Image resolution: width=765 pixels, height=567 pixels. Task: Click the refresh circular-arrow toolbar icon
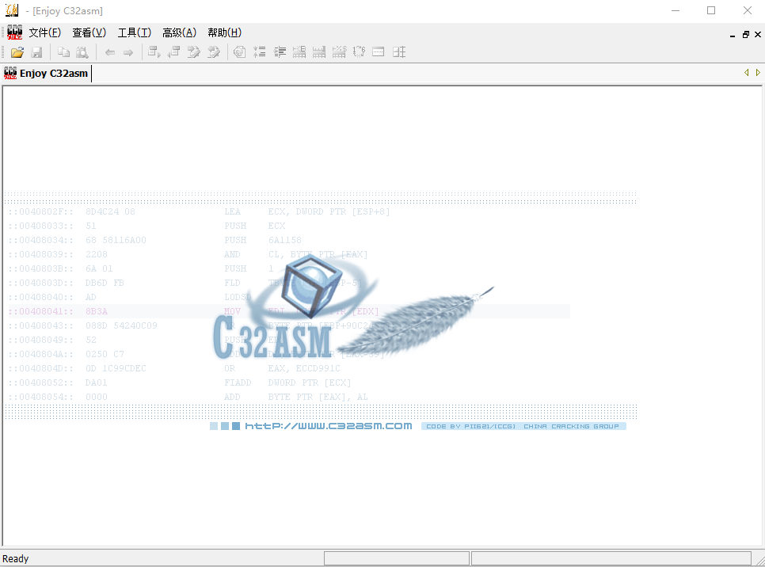(238, 51)
